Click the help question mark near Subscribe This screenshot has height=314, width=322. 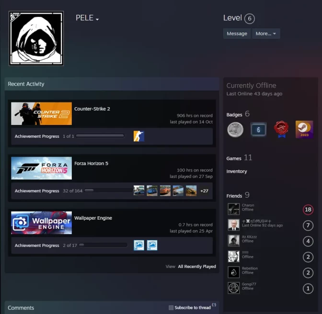(x=214, y=305)
